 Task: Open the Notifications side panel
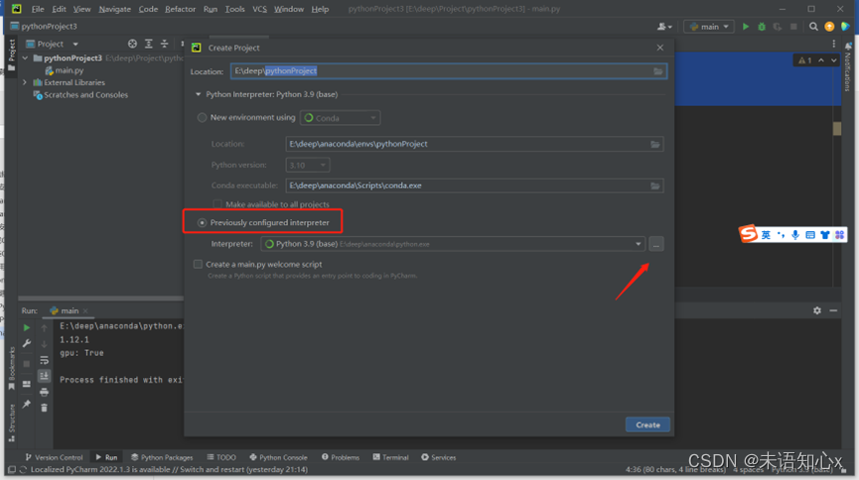[x=848, y=66]
